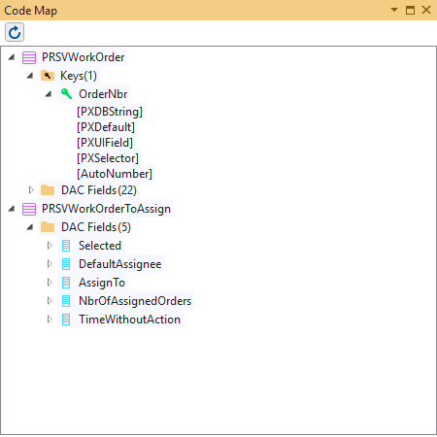
Task: Click the PRSVWorkOrder DAC table icon
Action: pos(29,57)
